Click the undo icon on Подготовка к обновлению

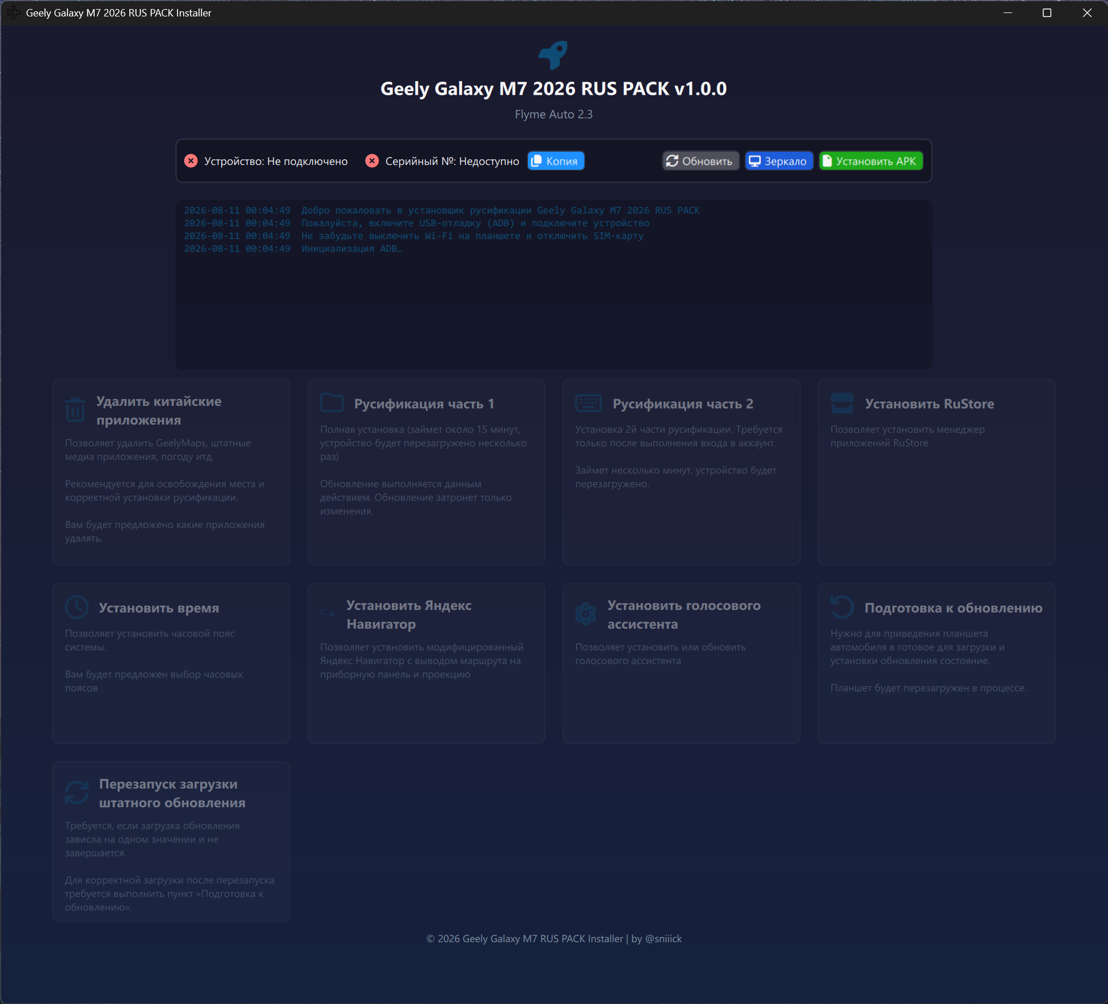(842, 607)
